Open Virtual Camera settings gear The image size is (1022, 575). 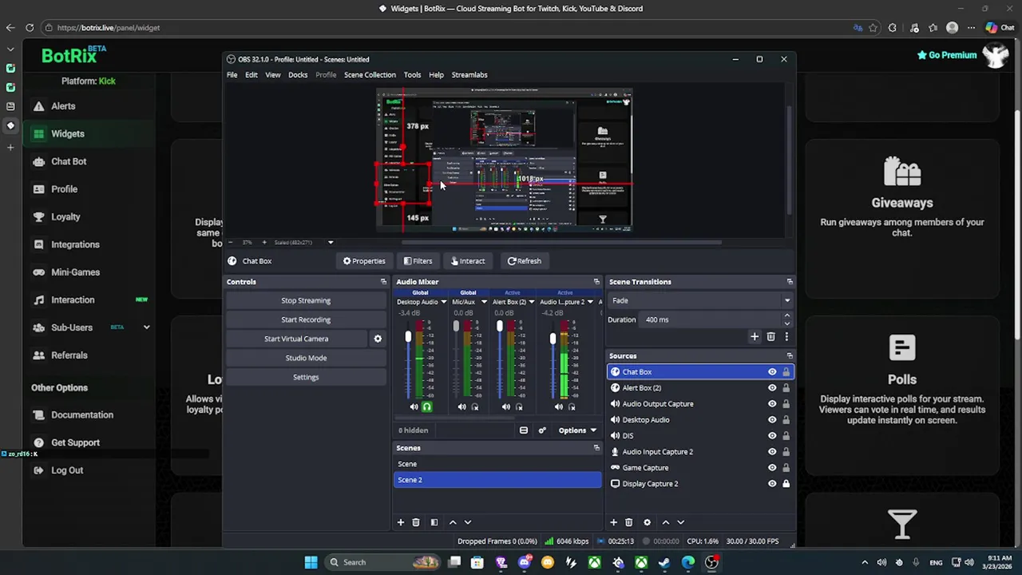pyautogui.click(x=378, y=339)
